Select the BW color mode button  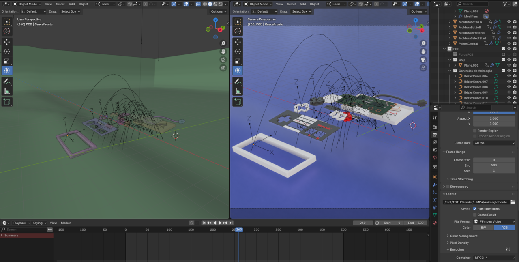[483, 228]
